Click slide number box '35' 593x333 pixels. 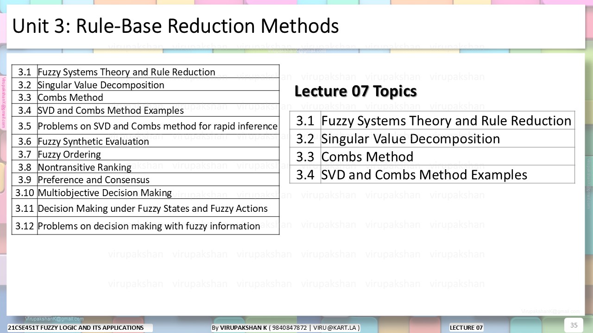pyautogui.click(x=574, y=325)
